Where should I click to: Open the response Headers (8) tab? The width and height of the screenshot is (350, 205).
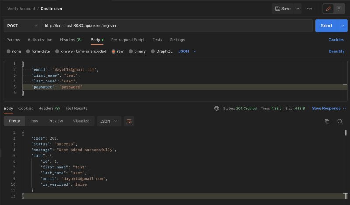[x=49, y=109]
